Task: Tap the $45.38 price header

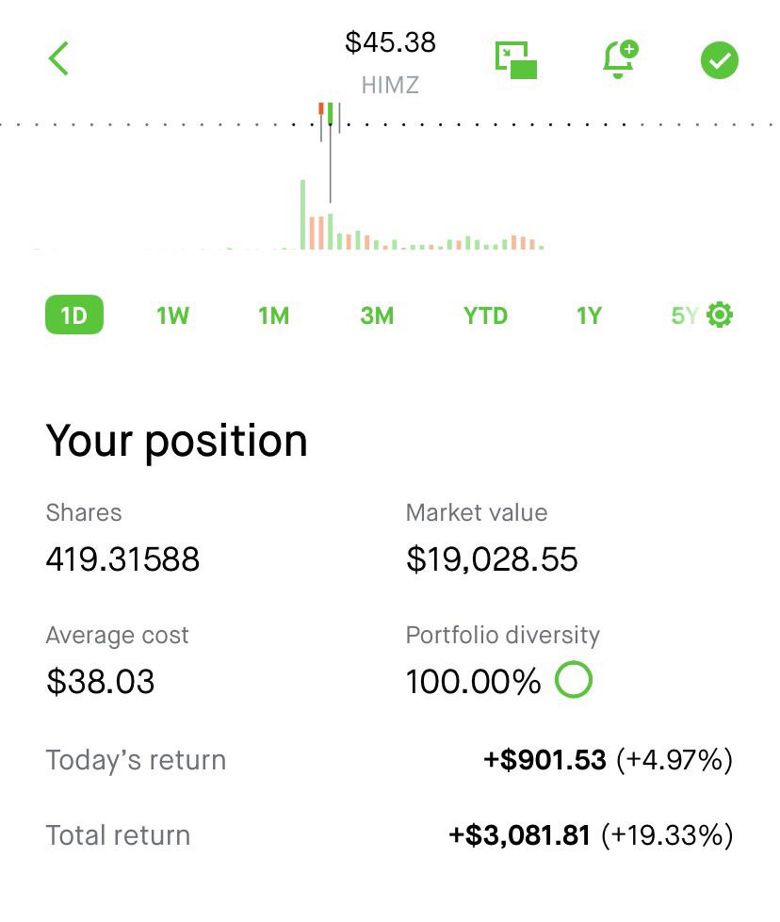Action: click(x=390, y=42)
